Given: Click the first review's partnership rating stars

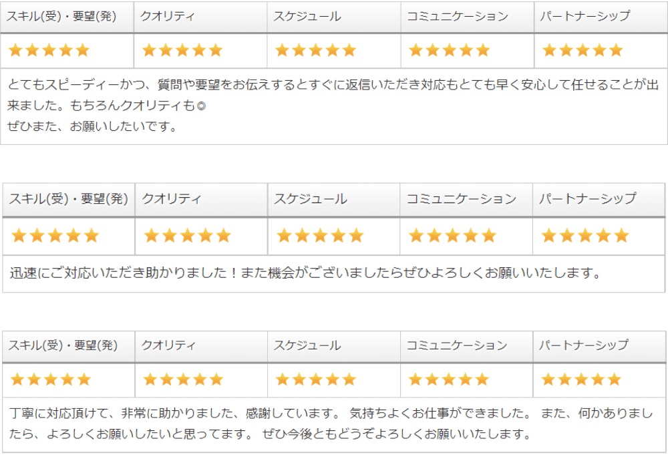Looking at the screenshot, I should click(x=582, y=50).
